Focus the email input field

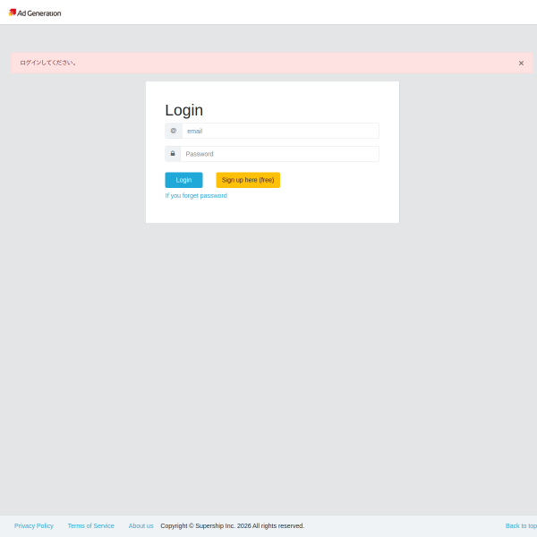pyautogui.click(x=279, y=131)
